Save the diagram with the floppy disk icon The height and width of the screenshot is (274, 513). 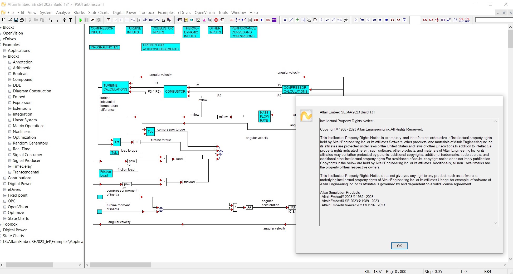(16, 20)
